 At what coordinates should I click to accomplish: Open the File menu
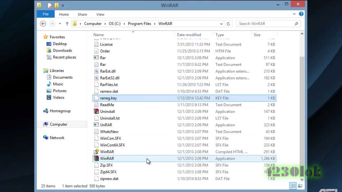tap(46, 14)
